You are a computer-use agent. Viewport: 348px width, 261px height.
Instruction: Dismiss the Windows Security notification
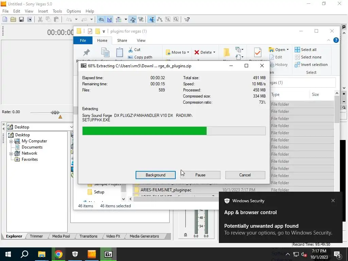333,201
